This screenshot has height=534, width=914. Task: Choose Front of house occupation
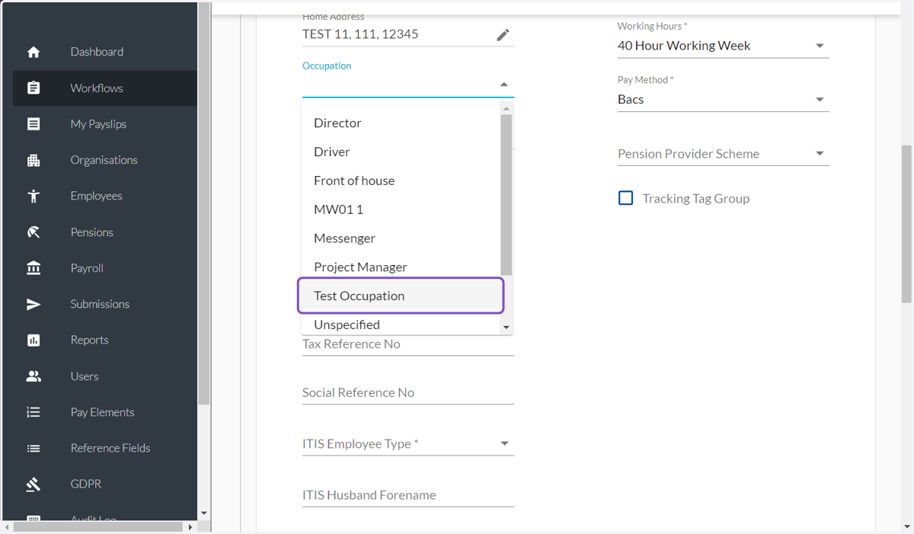click(401, 181)
